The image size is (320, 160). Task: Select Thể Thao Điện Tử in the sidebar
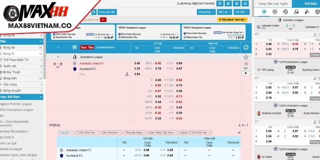click(22, 60)
